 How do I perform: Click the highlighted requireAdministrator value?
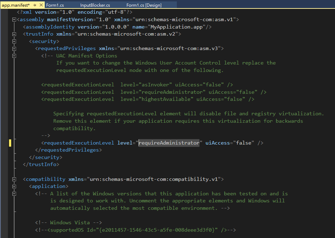(169, 143)
